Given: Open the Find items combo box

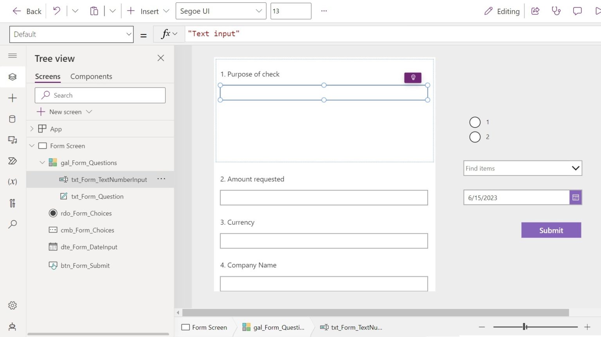Looking at the screenshot, I should click(522, 168).
